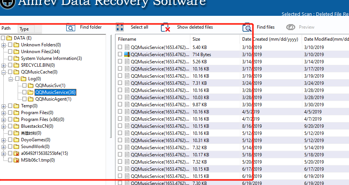Click the document icon of the 10.17 KB file

(127, 154)
